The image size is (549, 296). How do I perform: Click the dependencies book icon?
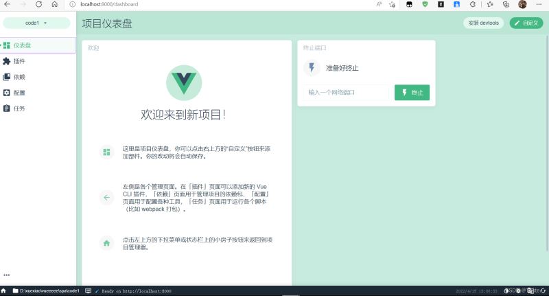coord(7,77)
